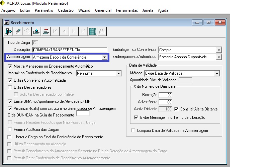
Task: Check Solicitar Descarregador por Palete
Action: click(16, 94)
